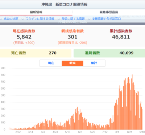Click the 5/13 x-axis date label
The image size is (145, 135).
point(68,132)
